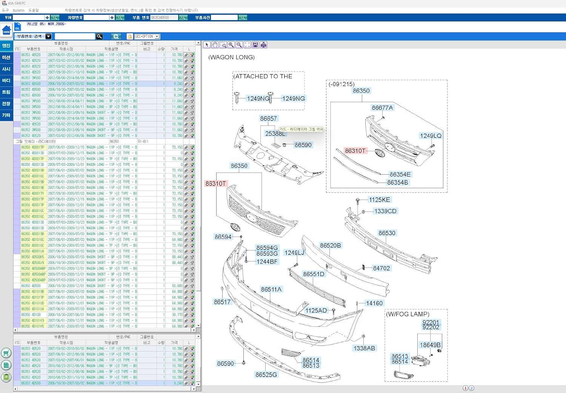
Task: Switch to the 바디 category tab
Action: [x=6, y=80]
